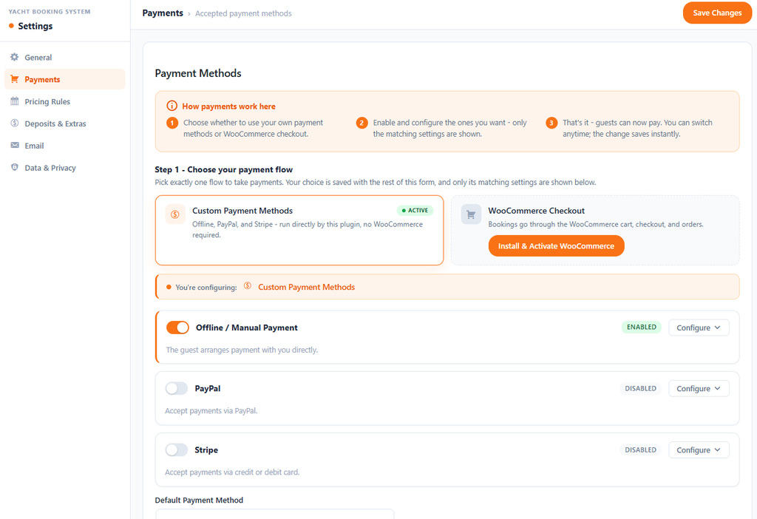Viewport: 757px width, 519px height.
Task: Select the WooCommerce Checkout flow card
Action: tap(595, 230)
